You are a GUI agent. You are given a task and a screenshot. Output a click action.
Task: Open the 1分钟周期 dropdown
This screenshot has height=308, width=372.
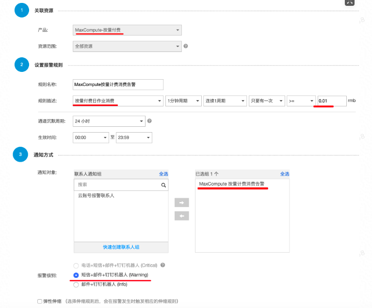tap(183, 101)
